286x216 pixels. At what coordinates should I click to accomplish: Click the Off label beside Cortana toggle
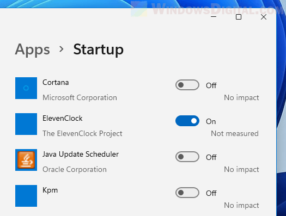[x=211, y=85]
